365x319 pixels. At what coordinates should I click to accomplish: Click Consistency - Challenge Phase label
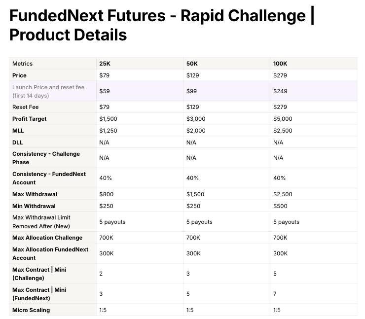46,158
